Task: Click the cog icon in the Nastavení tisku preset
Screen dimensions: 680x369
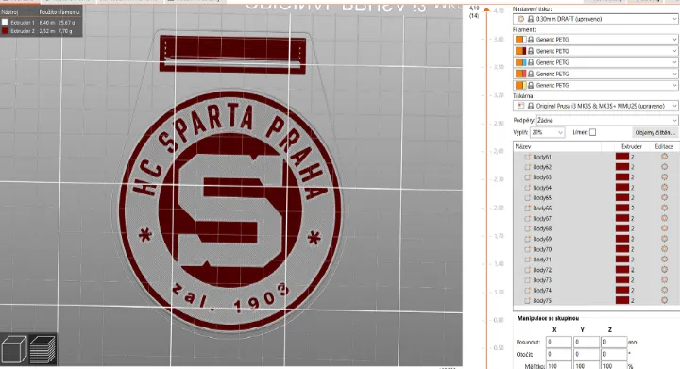Action: pos(520,19)
